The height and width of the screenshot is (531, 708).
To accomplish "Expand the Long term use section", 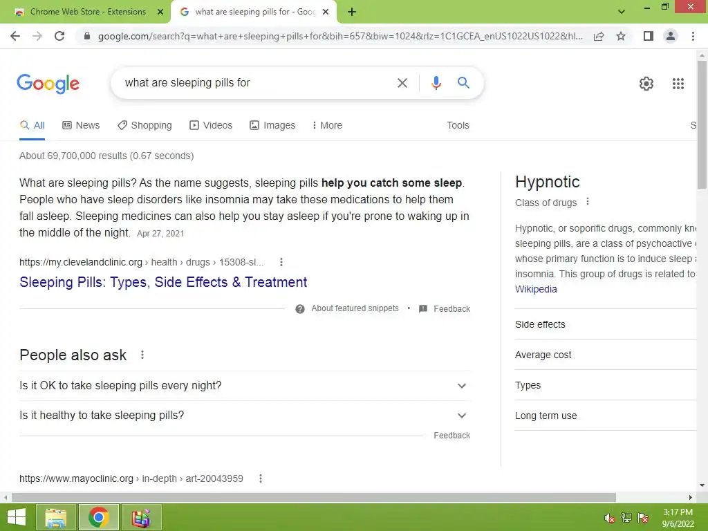I will pyautogui.click(x=606, y=416).
